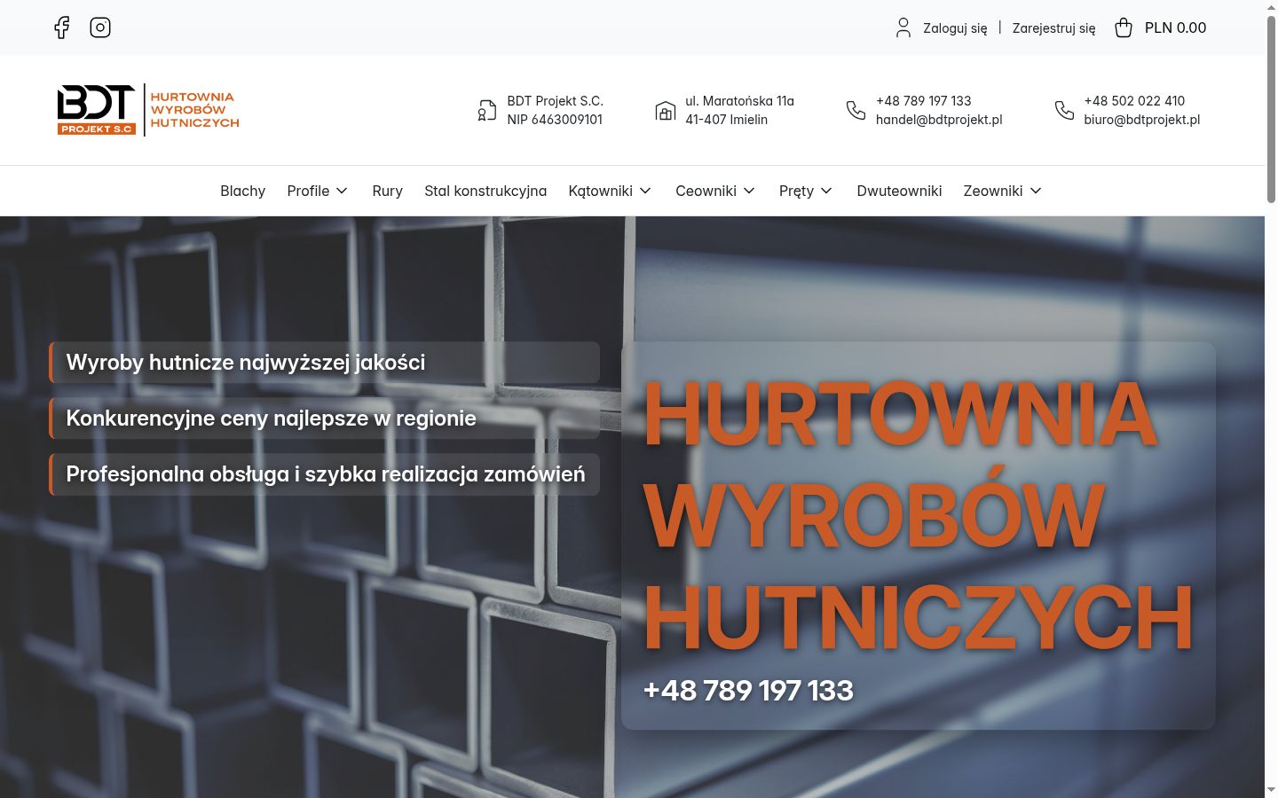Click the phone icon beside +48 502 022 410
This screenshot has width=1278, height=798.
pyautogui.click(x=1064, y=110)
